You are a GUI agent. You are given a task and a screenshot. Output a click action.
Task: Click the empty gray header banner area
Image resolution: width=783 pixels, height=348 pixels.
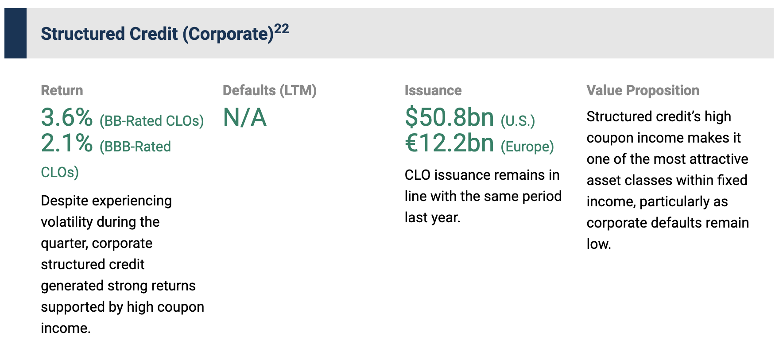click(x=531, y=33)
